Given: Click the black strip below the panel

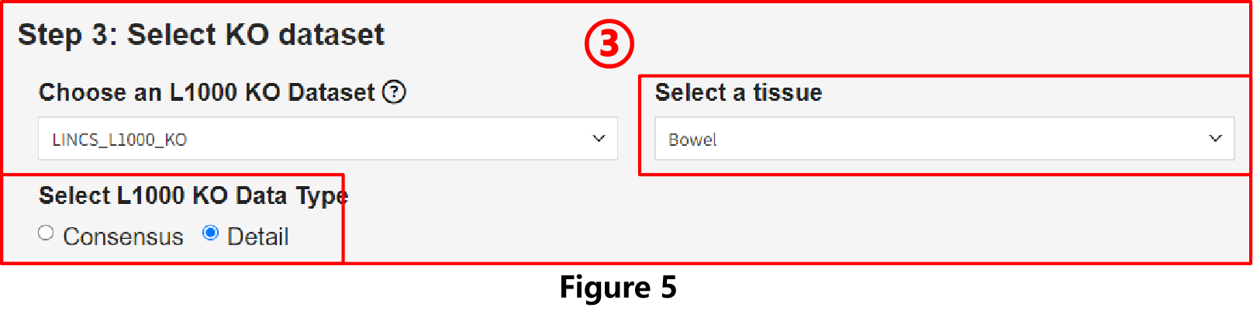Looking at the screenshot, I should point(626,289).
